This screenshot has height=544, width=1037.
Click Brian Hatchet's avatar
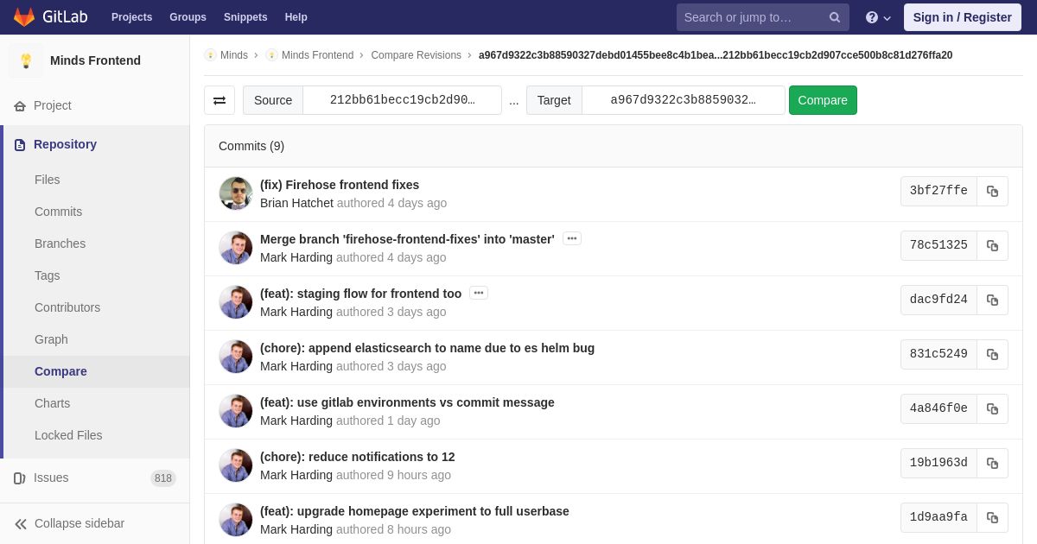click(236, 193)
